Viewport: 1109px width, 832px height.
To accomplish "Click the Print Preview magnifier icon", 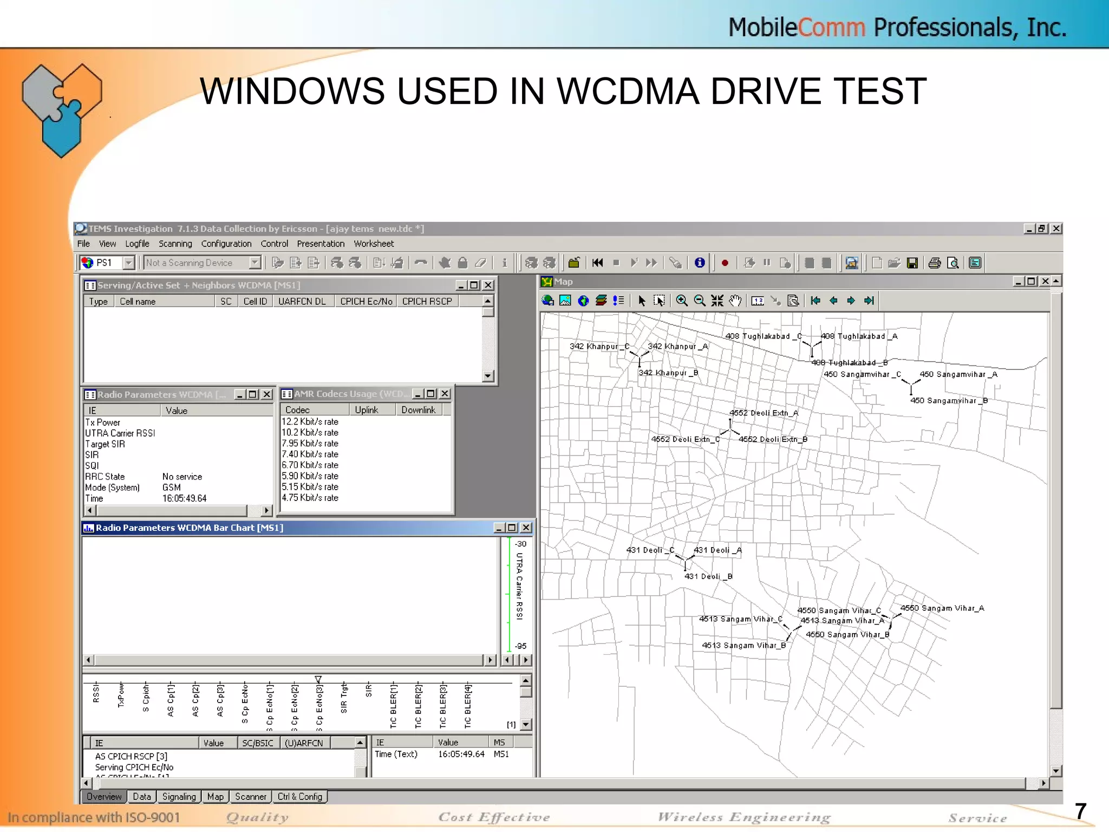I will [953, 263].
